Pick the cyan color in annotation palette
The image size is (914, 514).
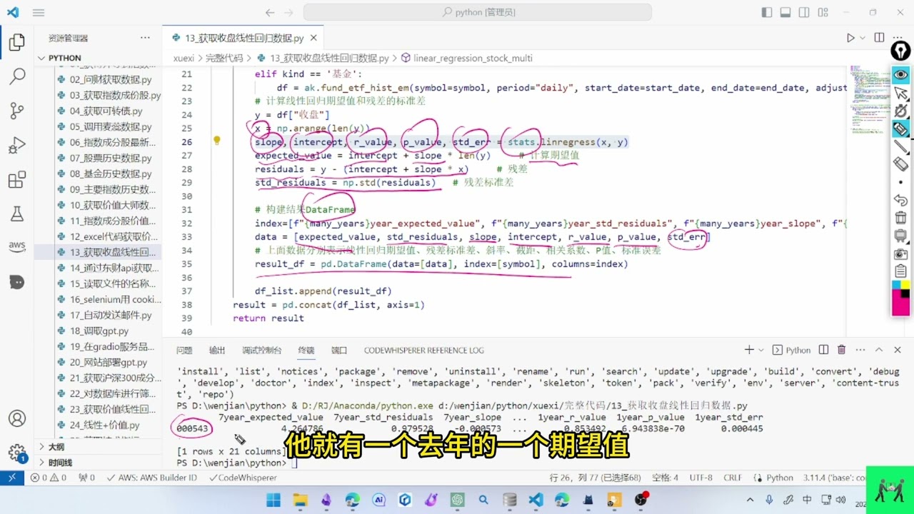pos(896,284)
